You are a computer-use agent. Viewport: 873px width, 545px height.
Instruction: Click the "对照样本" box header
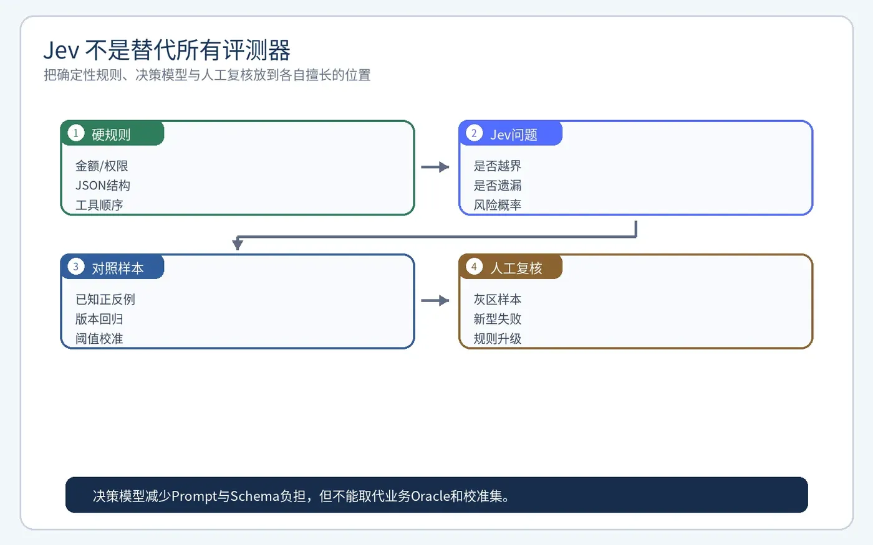pyautogui.click(x=112, y=267)
